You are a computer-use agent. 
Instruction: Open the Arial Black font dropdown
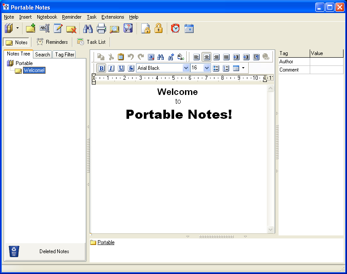click(x=186, y=68)
